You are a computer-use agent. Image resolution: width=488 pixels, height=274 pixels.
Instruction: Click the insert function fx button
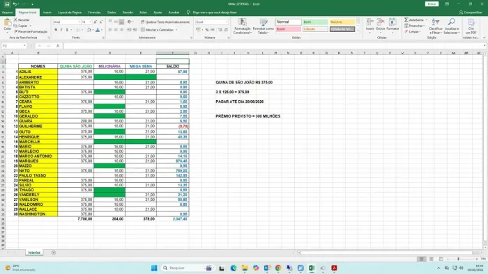click(x=58, y=46)
